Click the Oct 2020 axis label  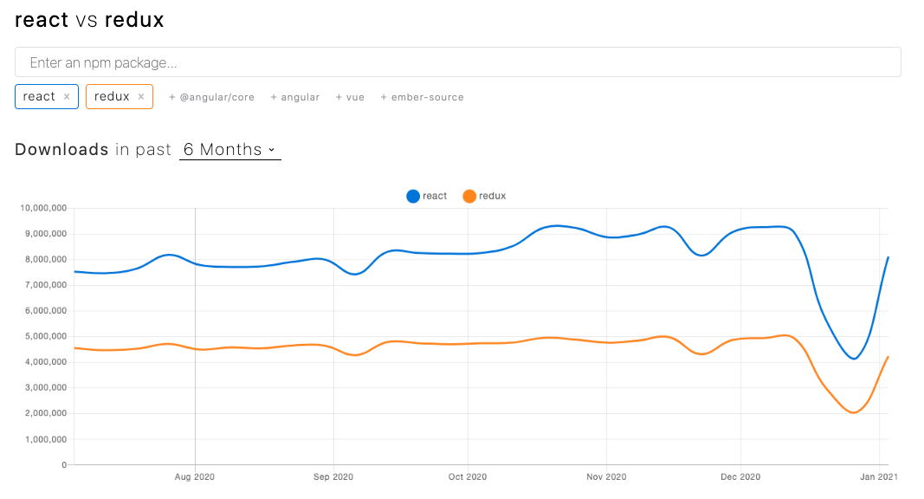click(x=468, y=476)
